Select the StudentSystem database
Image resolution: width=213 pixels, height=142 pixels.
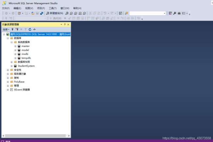point(26,66)
